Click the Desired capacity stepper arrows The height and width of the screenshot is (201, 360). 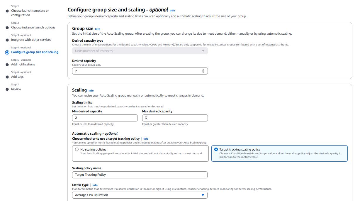[203, 71]
